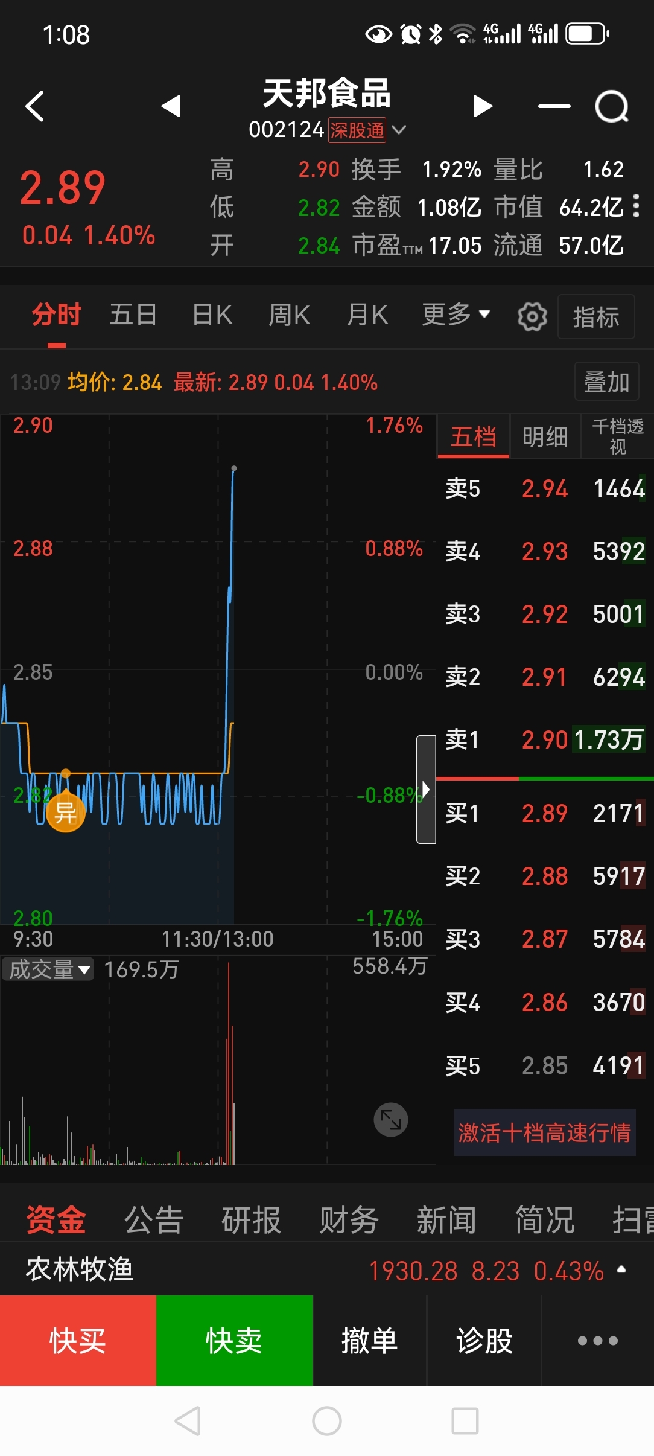Tap 买3 row price 2.87

click(x=545, y=939)
